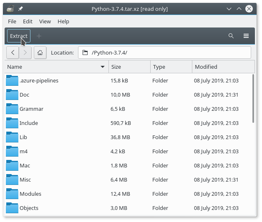Open the View menu
262x222 pixels.
[x=45, y=21]
